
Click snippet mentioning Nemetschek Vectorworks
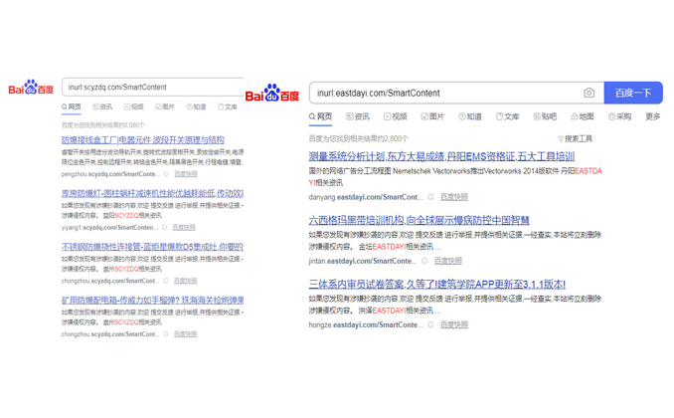tap(455, 177)
